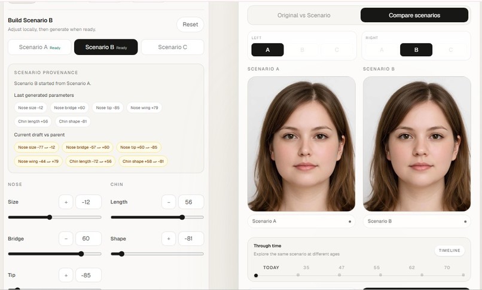Click the 'Nose tip -85' parameter chip
Screen dimensions: 482x290
point(108,108)
